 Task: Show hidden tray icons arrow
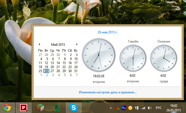pos(111,108)
